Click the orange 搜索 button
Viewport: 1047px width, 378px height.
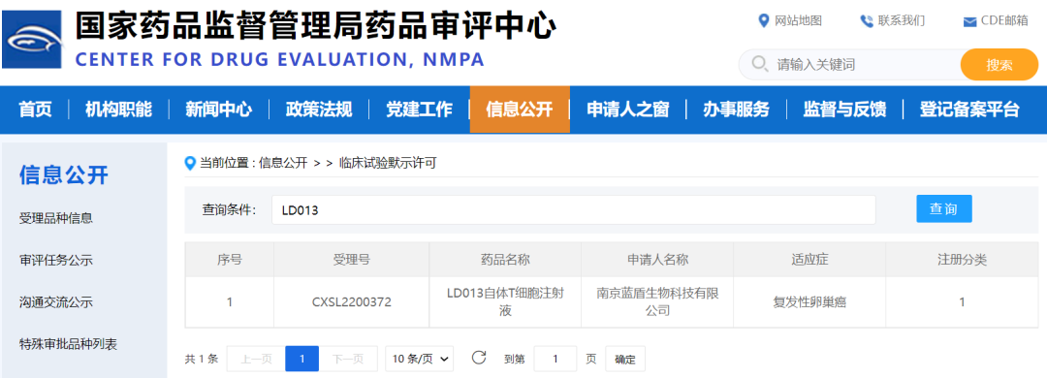point(999,65)
